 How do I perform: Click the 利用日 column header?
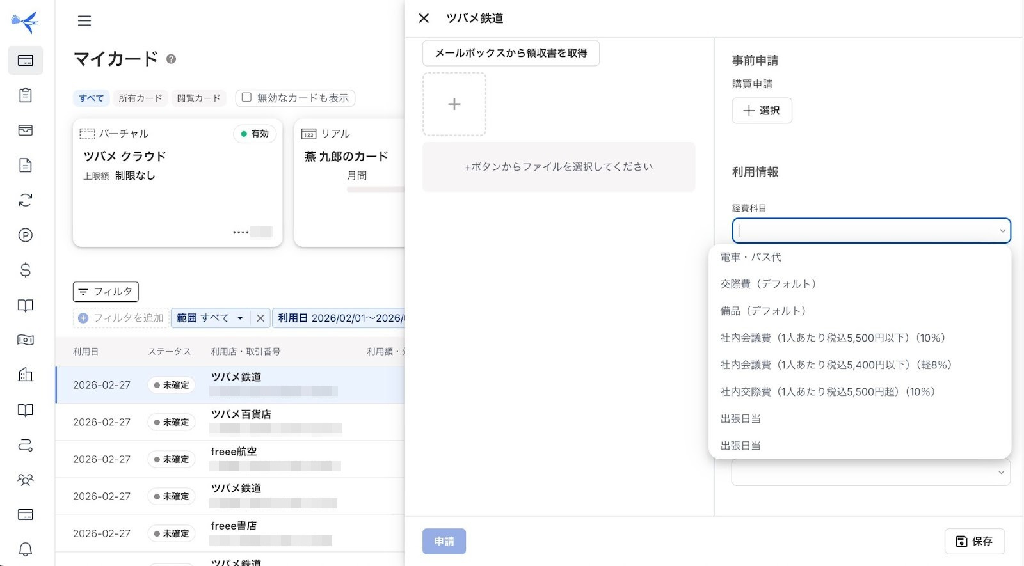86,352
